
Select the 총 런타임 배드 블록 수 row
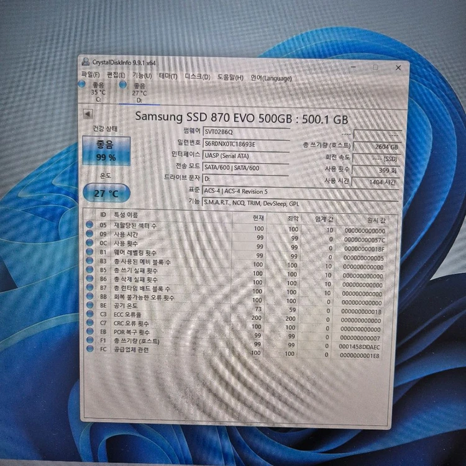[234, 290]
